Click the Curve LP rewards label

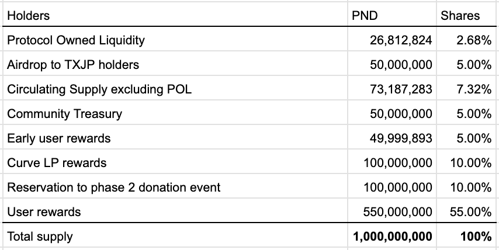[x=57, y=163]
